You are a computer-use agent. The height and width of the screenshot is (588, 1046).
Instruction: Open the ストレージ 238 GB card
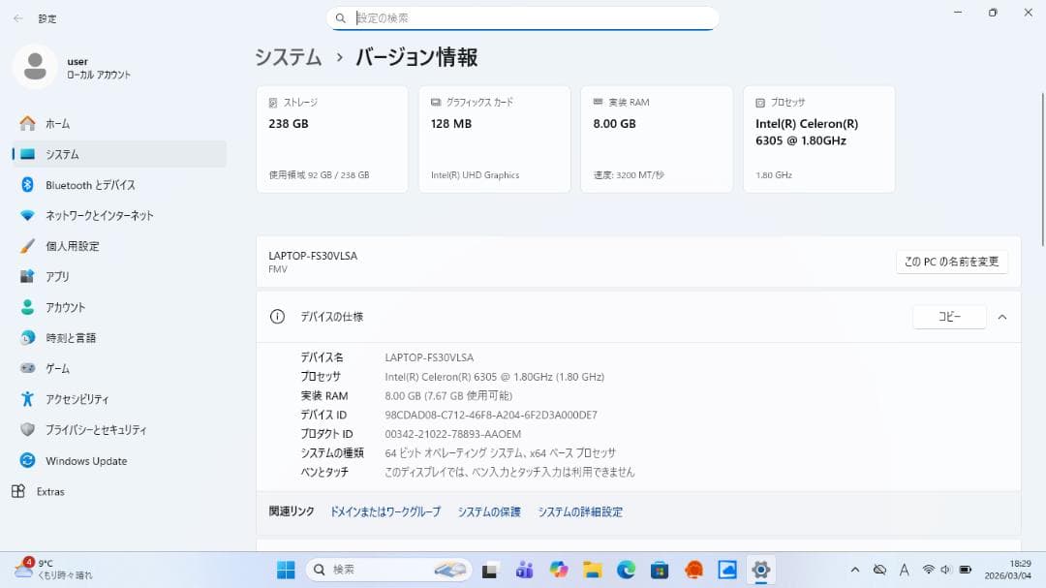[332, 139]
